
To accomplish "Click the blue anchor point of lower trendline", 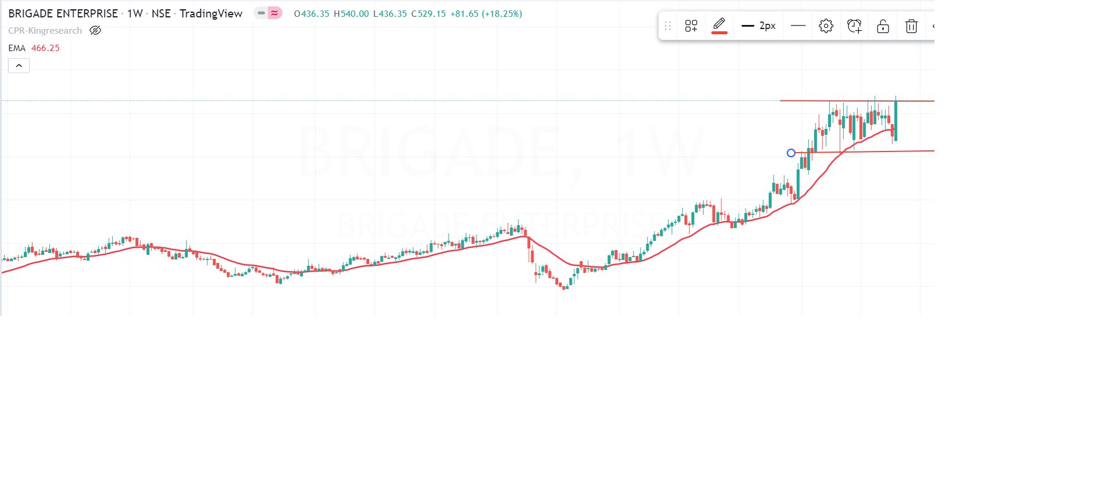I will pyautogui.click(x=791, y=153).
